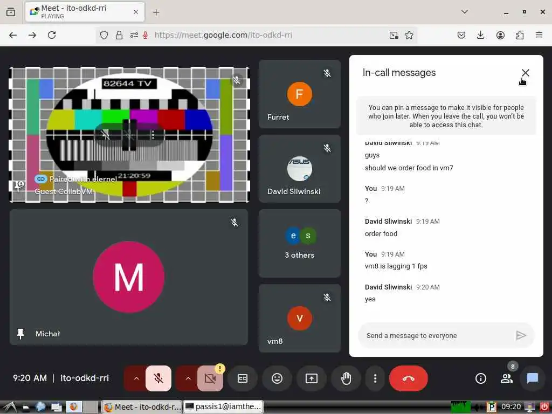Click the pin icon on Guest CollabVM tile
This screenshot has height=414, width=552.
[19, 185]
